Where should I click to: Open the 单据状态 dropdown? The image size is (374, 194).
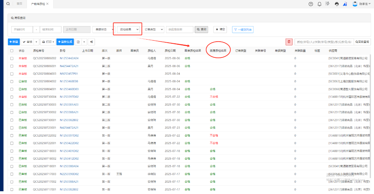[x=103, y=30]
